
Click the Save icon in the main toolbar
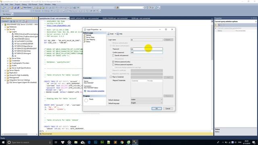pos(15,8)
